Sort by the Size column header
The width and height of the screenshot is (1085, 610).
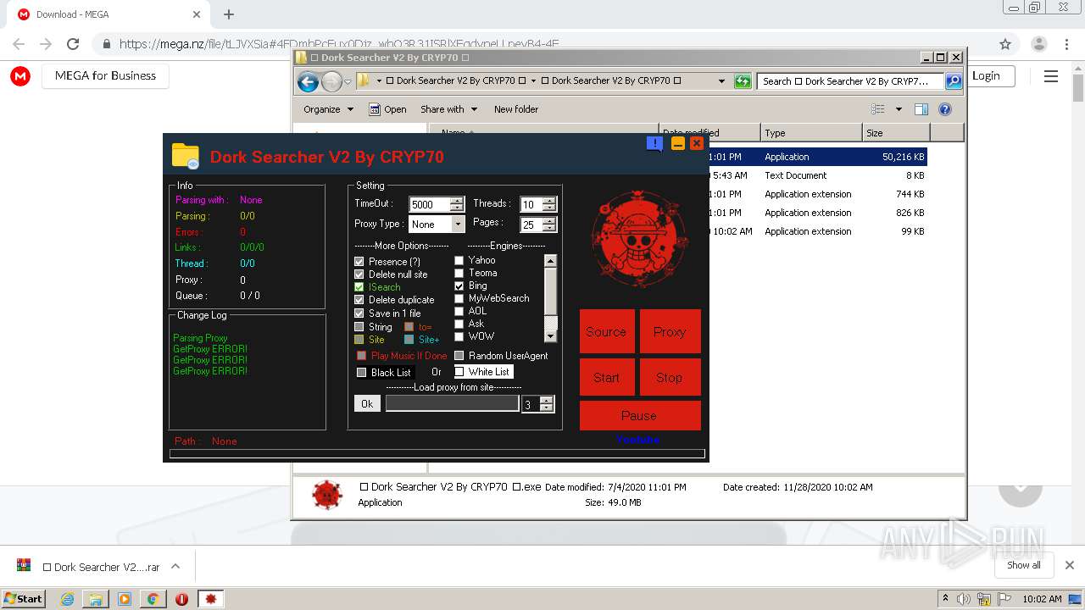point(896,133)
